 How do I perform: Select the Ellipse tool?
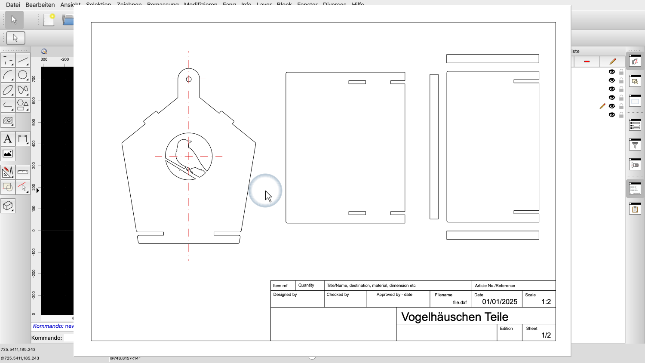click(x=8, y=90)
